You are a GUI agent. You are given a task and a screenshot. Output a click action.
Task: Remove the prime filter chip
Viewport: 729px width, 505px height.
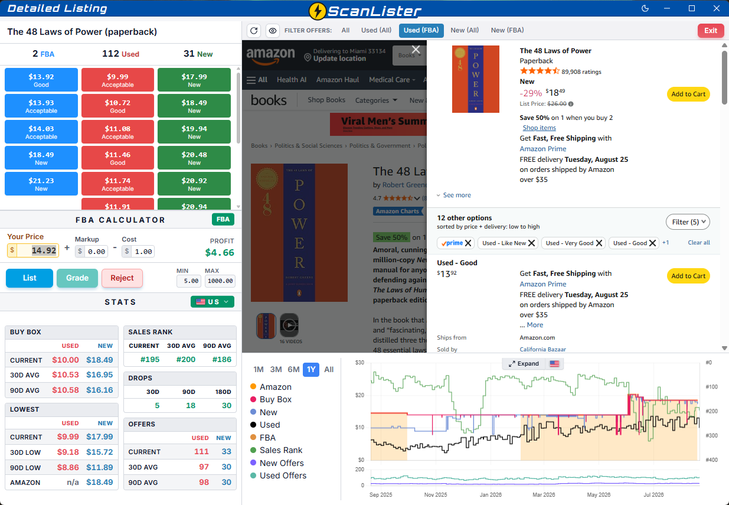tap(469, 243)
